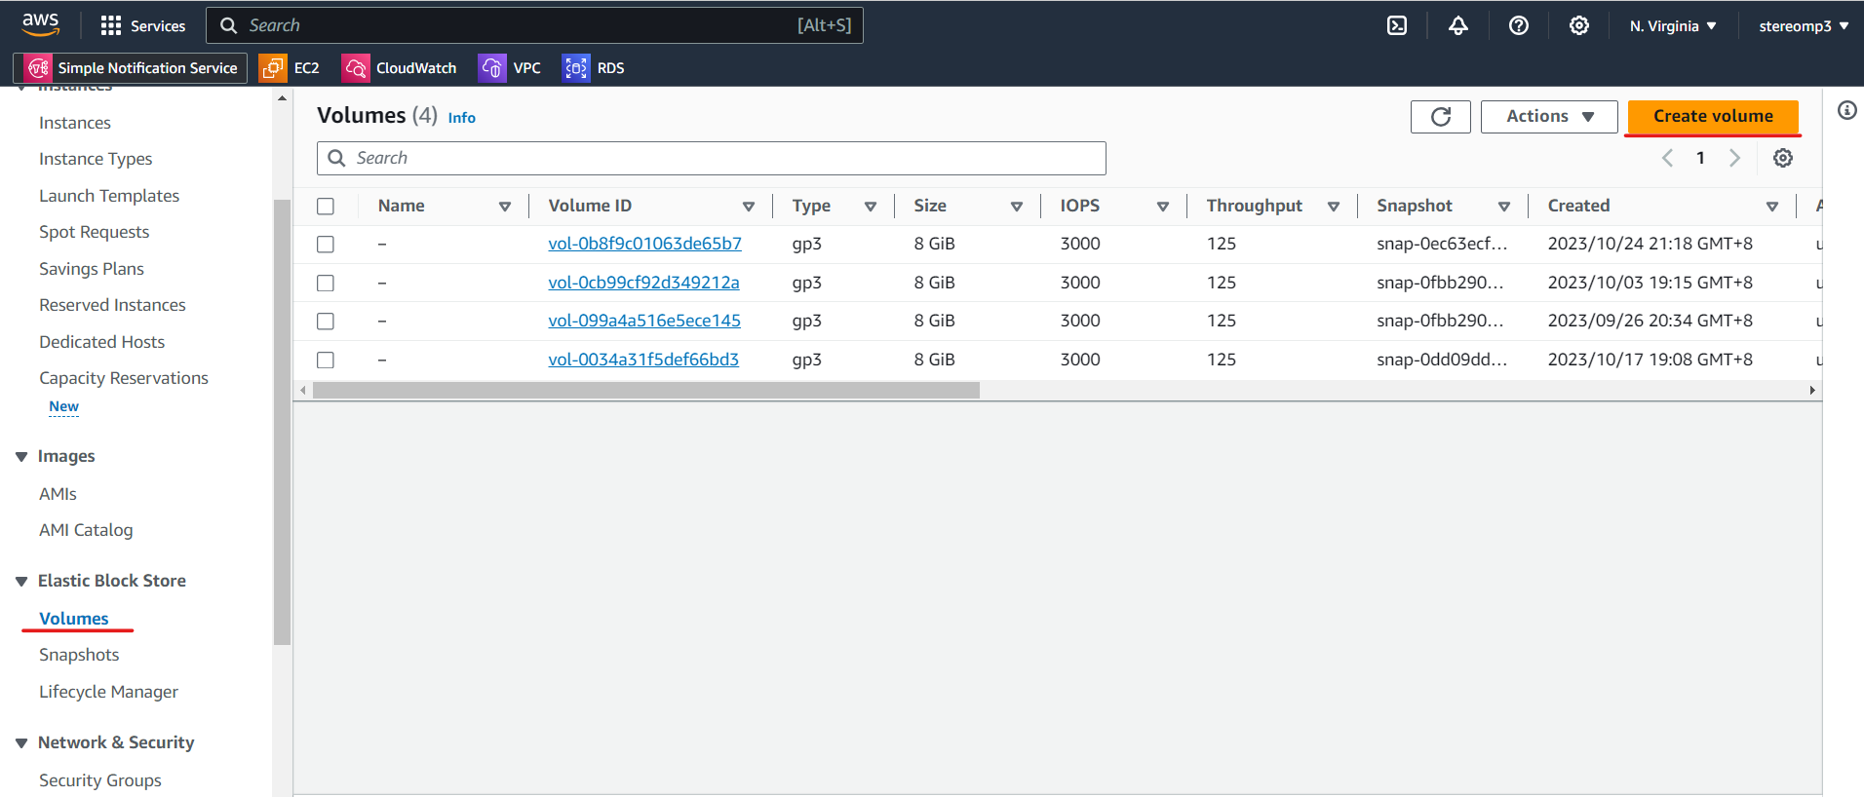Open Capacity Reservations in the sidebar
This screenshot has width=1864, height=797.
pyautogui.click(x=124, y=378)
